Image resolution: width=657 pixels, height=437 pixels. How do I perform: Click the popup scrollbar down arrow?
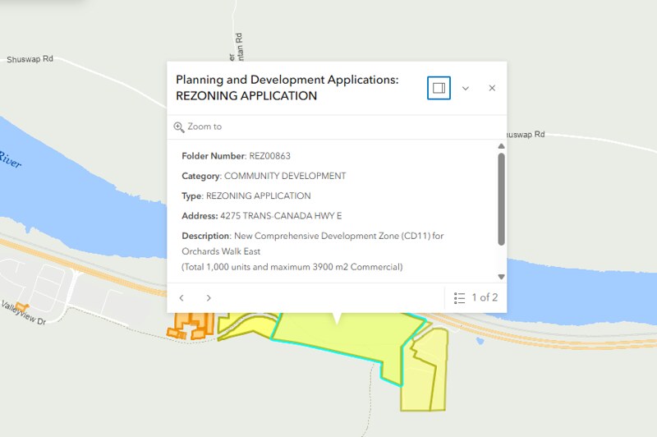pos(501,277)
